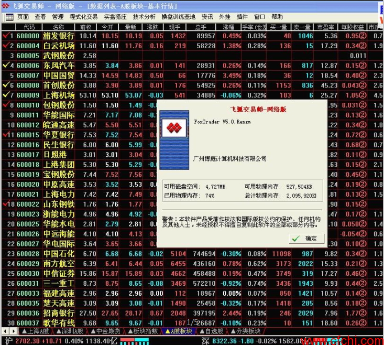The image size is (384, 345).
Task: Toggle yellow checkmark on row 7 上海机场
Action: click(x=6, y=94)
